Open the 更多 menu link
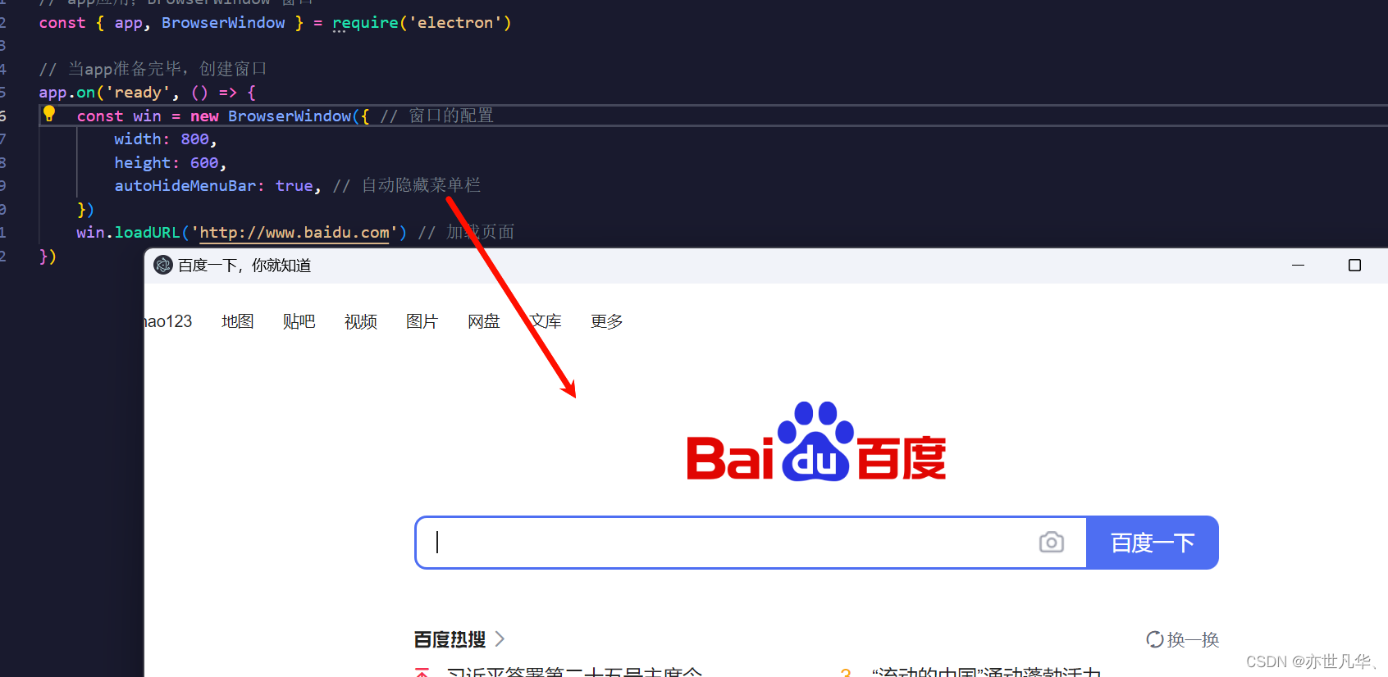The image size is (1388, 677). point(607,321)
